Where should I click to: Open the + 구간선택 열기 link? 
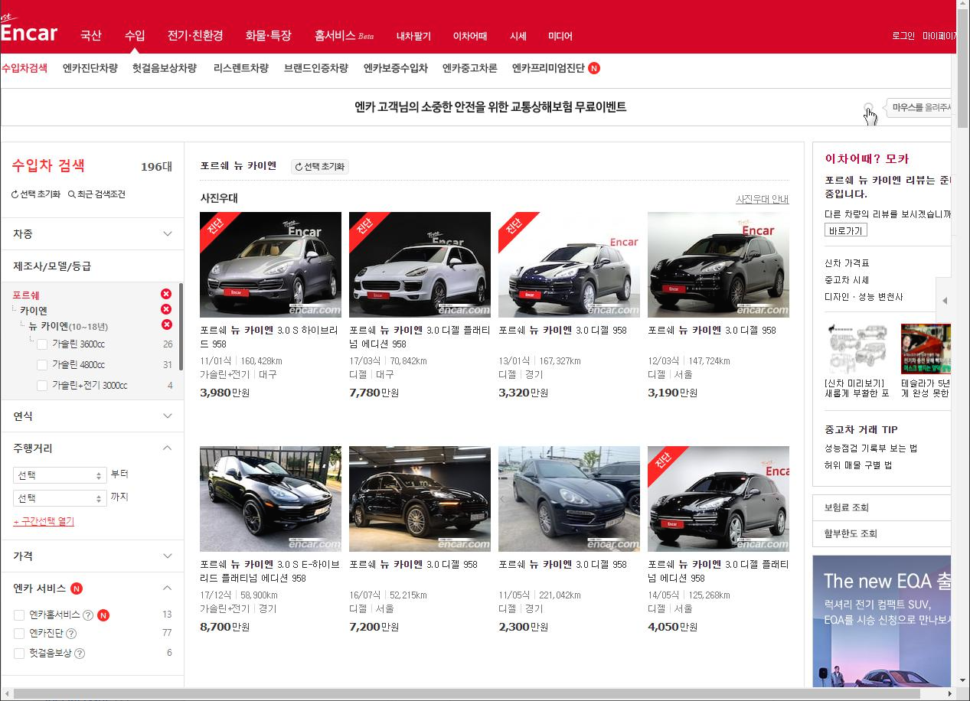click(44, 521)
